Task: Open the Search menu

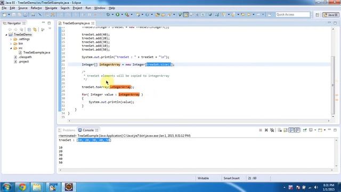Action: point(65,8)
